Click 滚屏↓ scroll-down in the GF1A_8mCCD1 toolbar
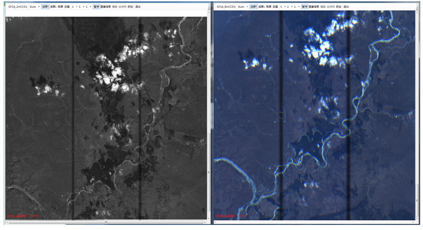 click(x=261, y=7)
